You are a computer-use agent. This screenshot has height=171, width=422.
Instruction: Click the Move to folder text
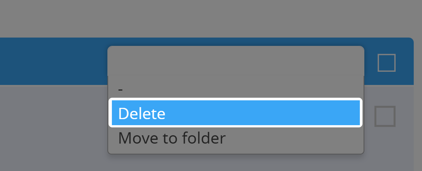172,138
